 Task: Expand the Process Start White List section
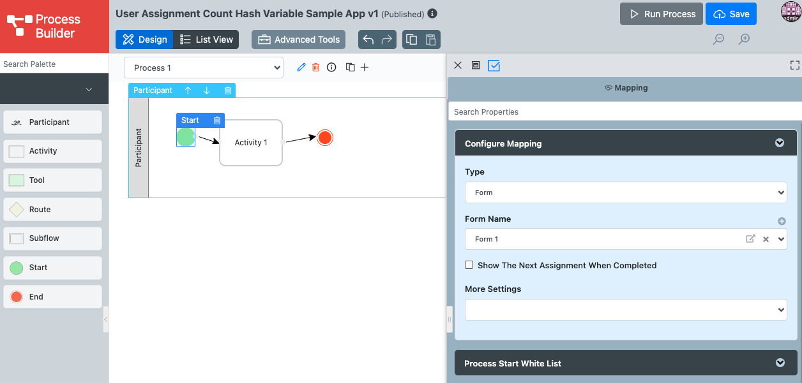(x=626, y=363)
